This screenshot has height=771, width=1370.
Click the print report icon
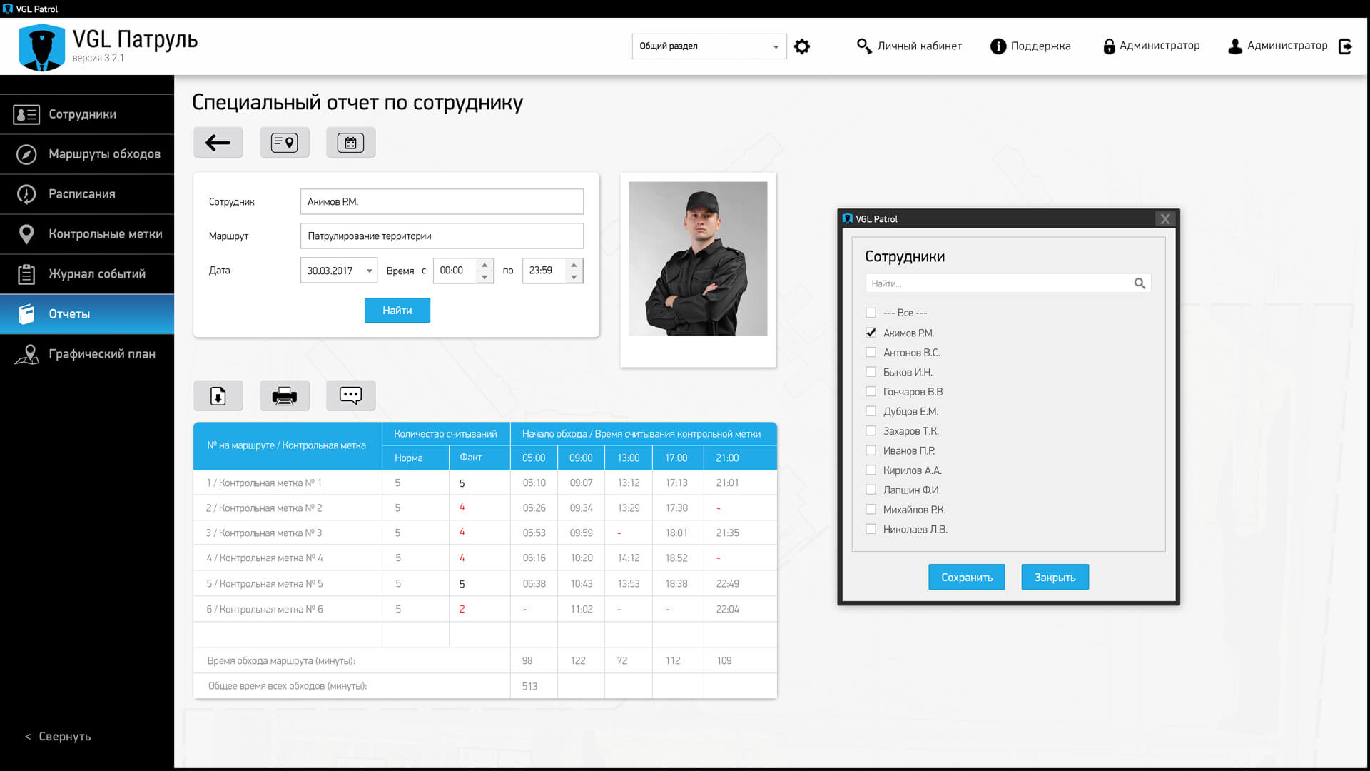(284, 395)
